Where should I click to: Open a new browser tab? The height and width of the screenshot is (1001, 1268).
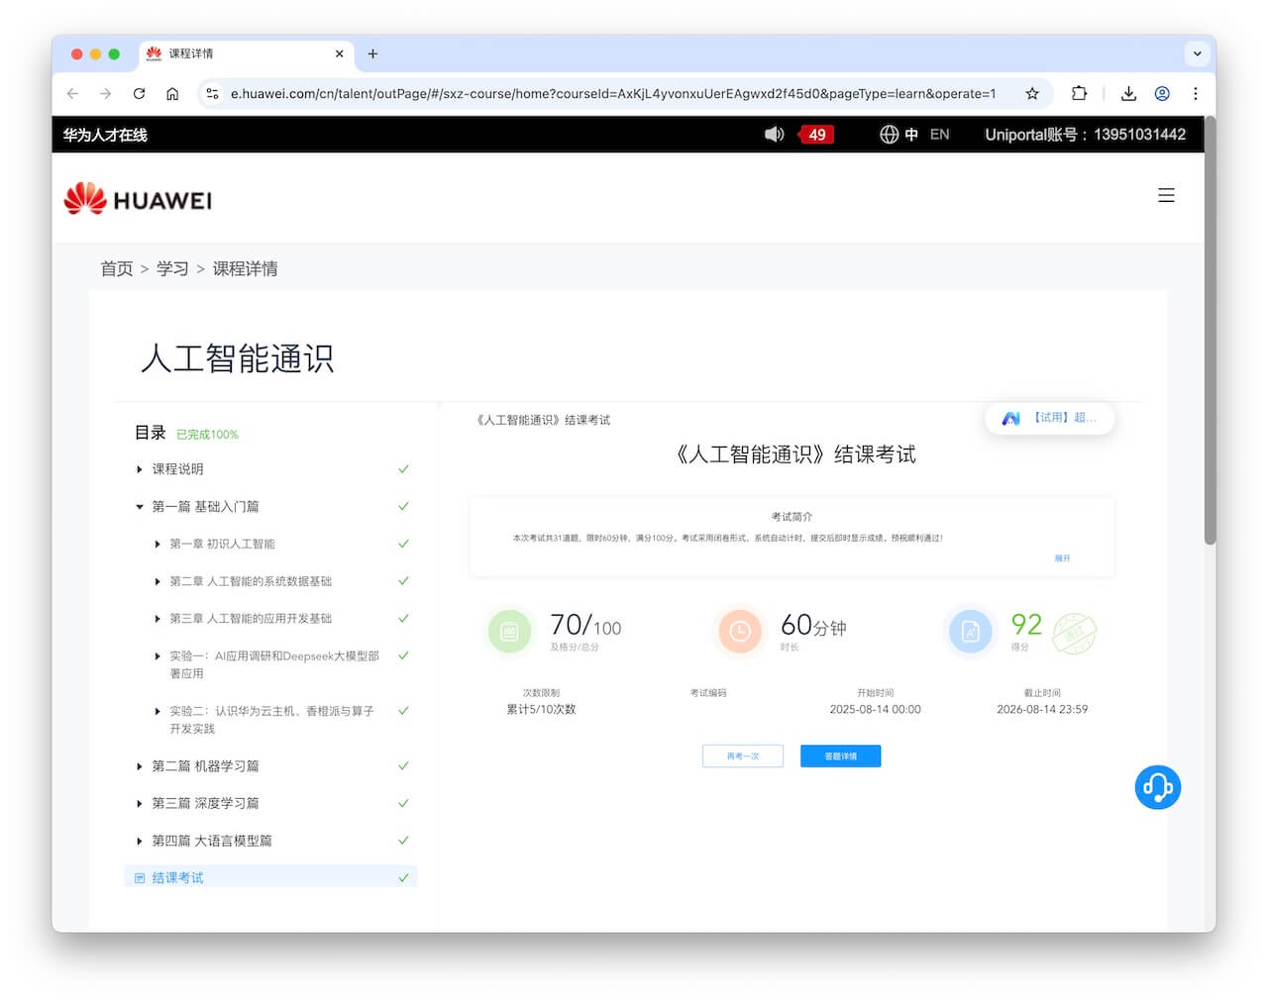[x=372, y=53]
